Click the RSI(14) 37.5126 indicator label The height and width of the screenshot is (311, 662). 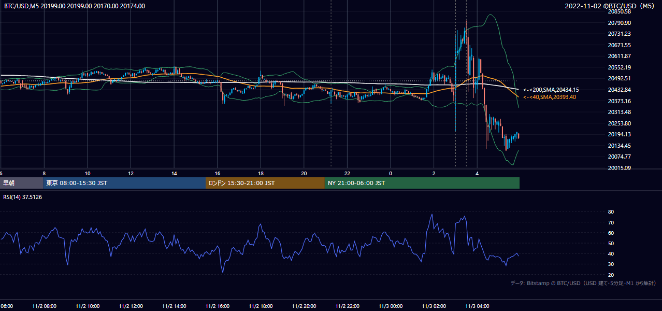(24, 197)
